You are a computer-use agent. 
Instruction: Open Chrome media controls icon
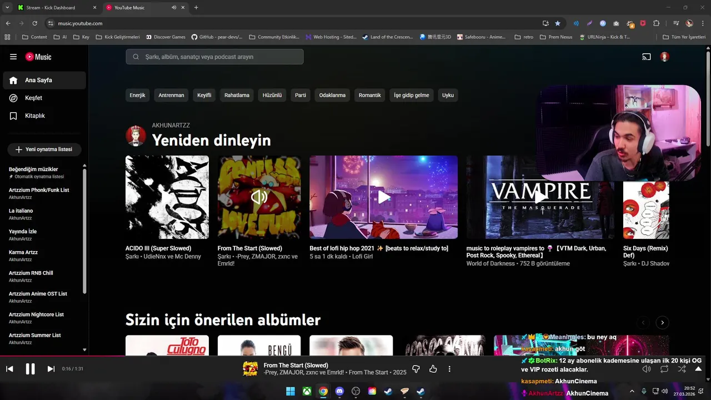[675, 23]
